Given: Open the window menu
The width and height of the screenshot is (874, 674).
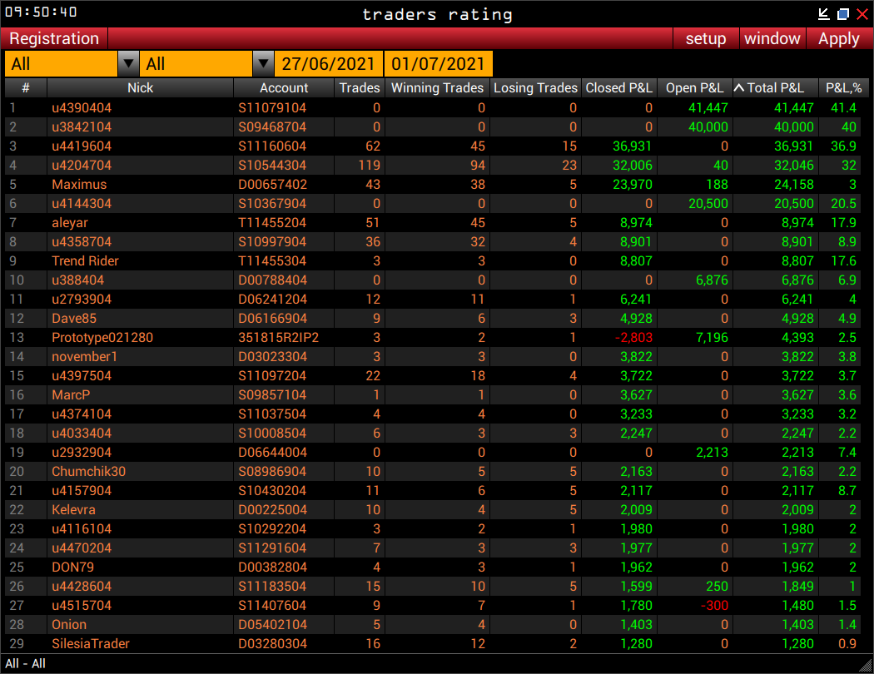Looking at the screenshot, I should pyautogui.click(x=772, y=38).
